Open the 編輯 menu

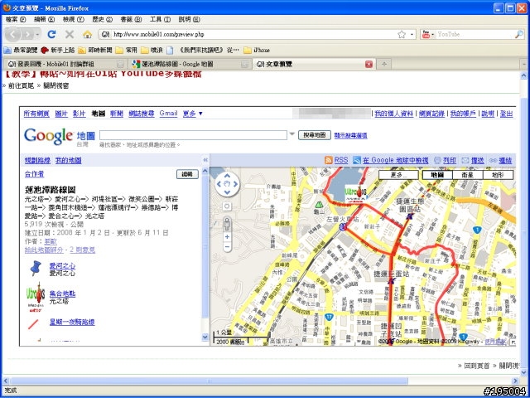[44, 19]
